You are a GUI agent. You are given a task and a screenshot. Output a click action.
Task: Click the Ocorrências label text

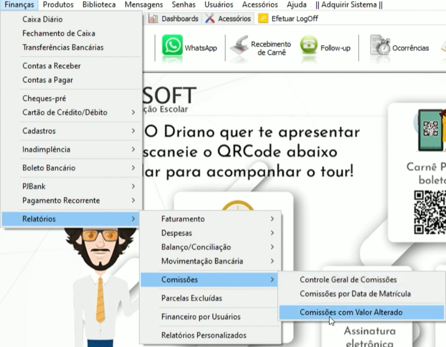410,48
